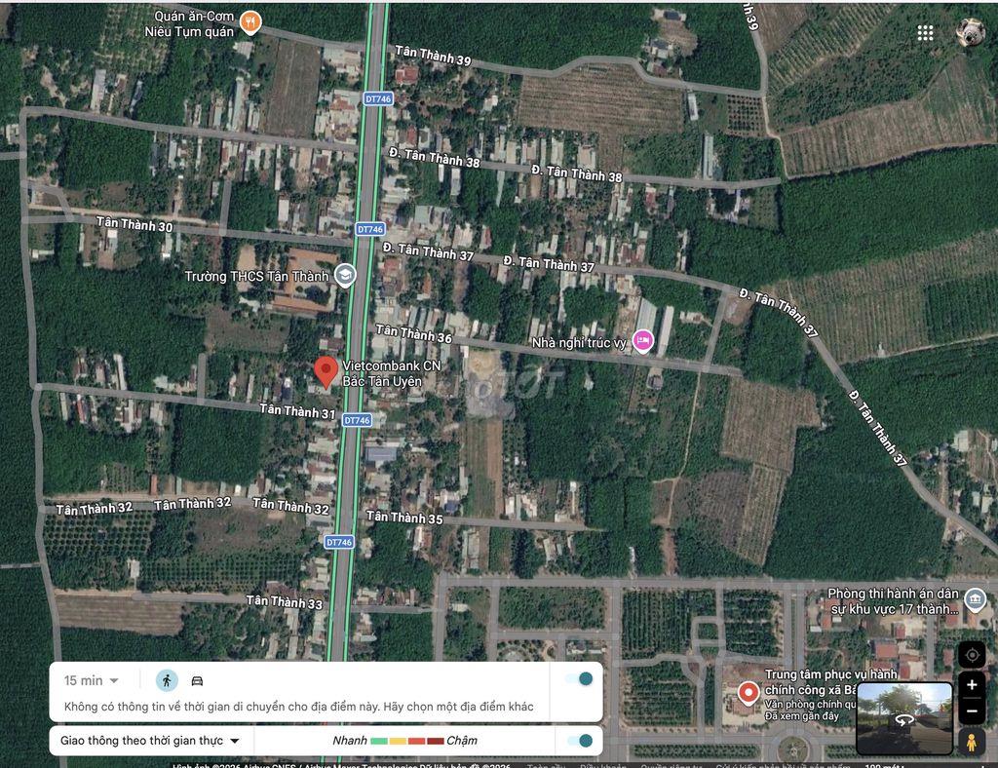Open the Trường THCS Tân Thành school marker
Screen dimensions: 998x768
[345, 275]
